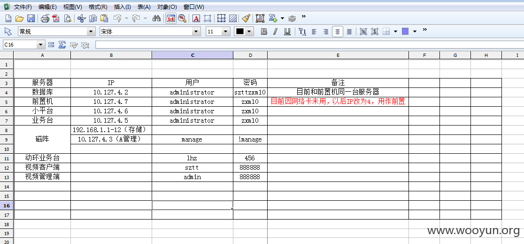Select column E header
524x244 pixels.
(338, 55)
